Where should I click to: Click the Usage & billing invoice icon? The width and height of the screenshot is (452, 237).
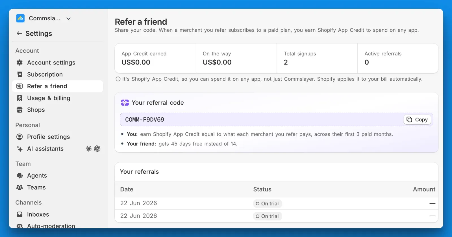[x=19, y=98]
